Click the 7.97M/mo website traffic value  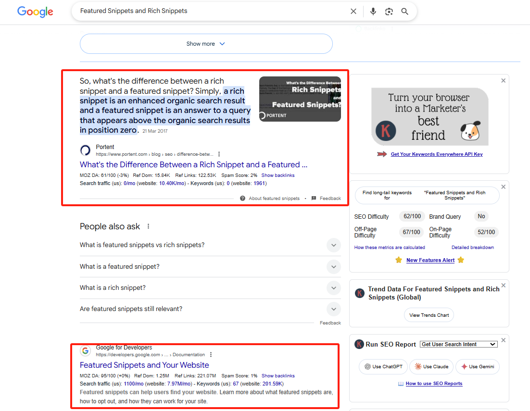[179, 384]
